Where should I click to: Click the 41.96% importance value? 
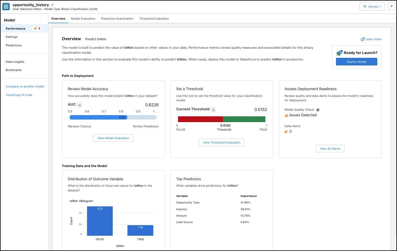pyautogui.click(x=245, y=203)
